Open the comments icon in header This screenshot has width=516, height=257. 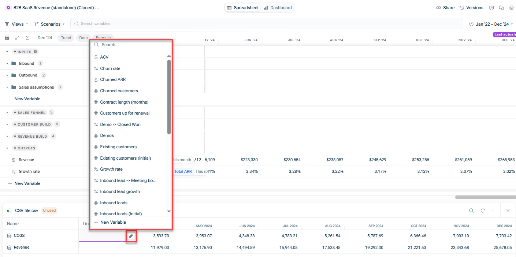pyautogui.click(x=491, y=8)
